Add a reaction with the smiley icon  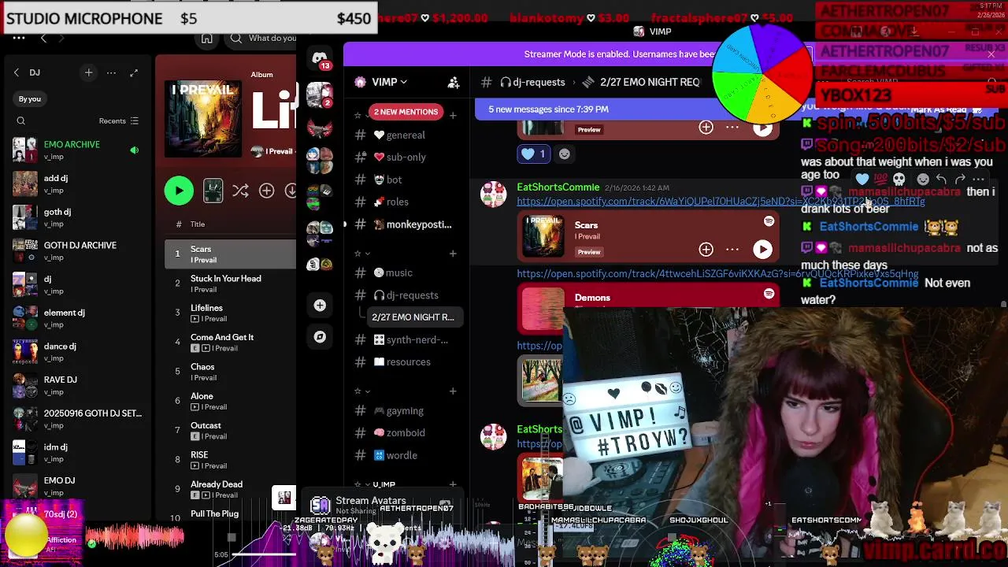565,154
